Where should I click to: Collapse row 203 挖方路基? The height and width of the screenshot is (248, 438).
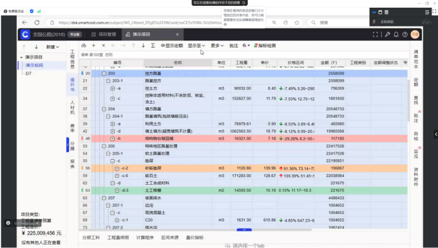[104, 73]
